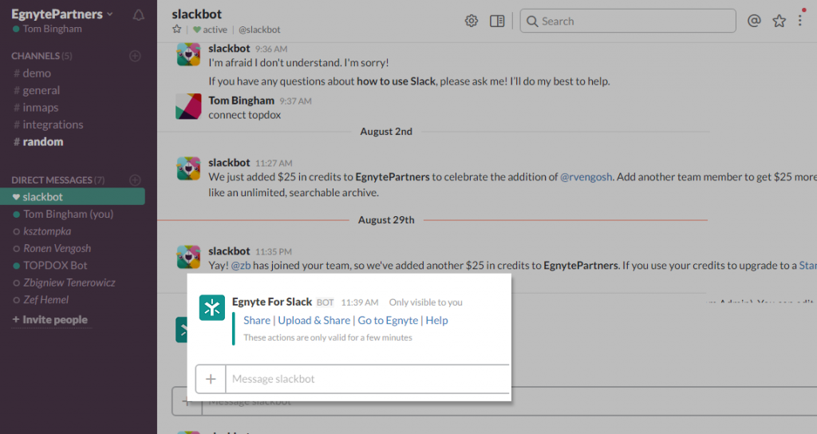
Task: Click the Upload & Share link
Action: pyautogui.click(x=314, y=321)
